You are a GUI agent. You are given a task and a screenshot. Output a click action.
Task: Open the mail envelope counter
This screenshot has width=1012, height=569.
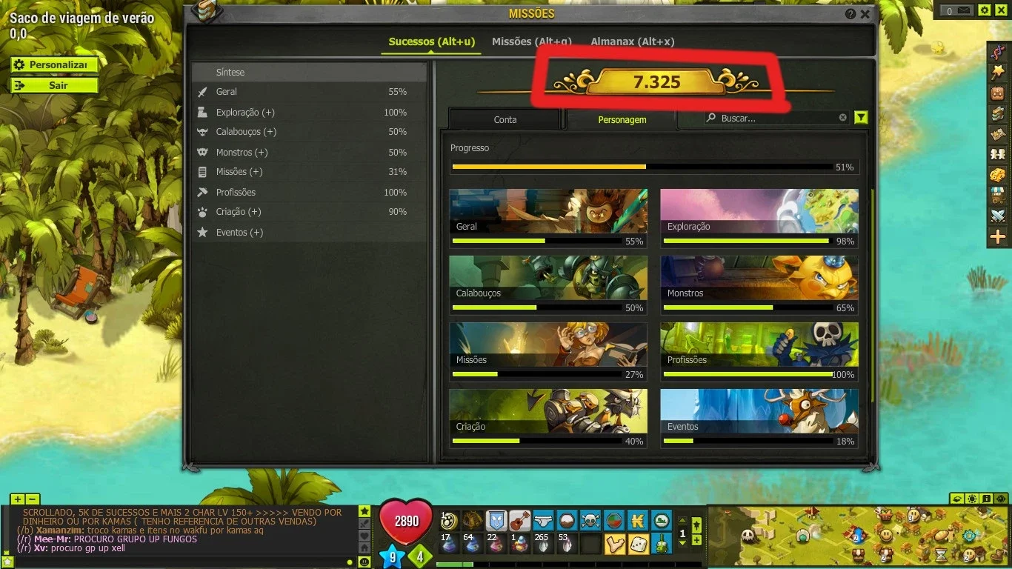click(x=957, y=10)
